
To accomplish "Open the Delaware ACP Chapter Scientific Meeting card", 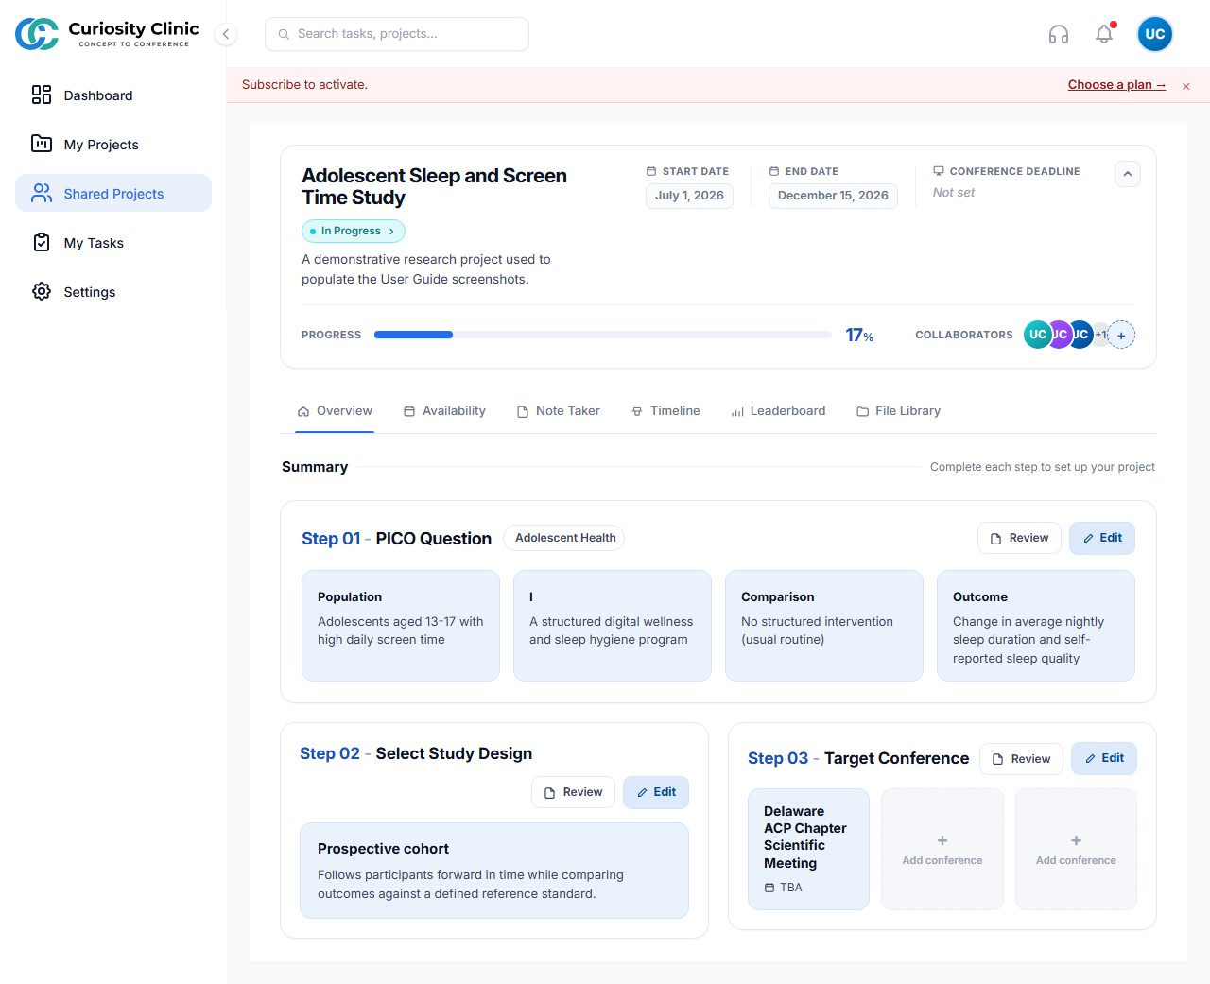I will tap(808, 849).
